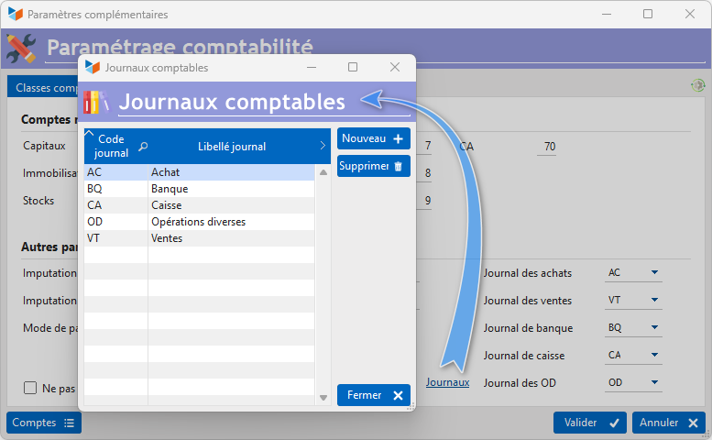Screen dimensions: 712x440
Task: Click the journal list scrollbar down arrow
Action: [x=323, y=397]
